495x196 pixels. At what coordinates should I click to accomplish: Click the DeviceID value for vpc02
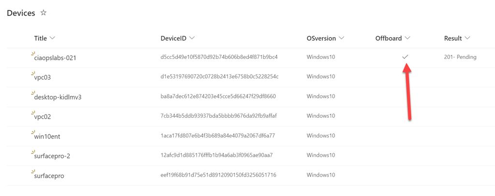tap(218, 116)
